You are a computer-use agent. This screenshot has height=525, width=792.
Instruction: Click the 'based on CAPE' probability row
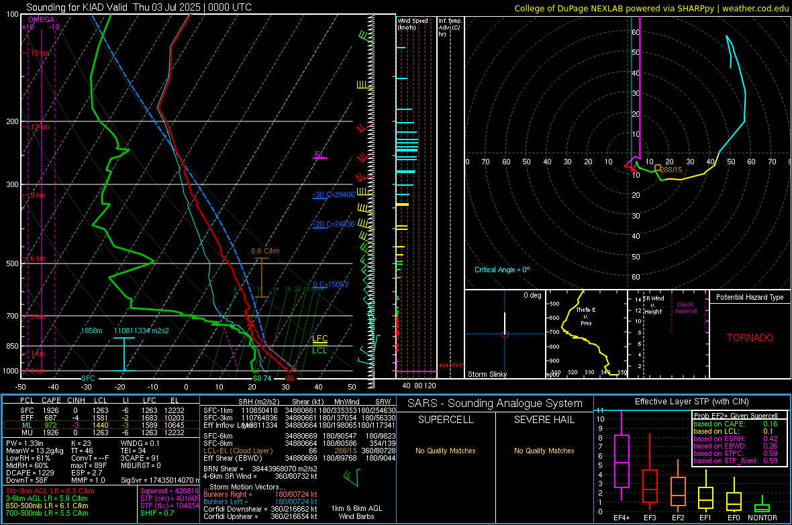pyautogui.click(x=736, y=424)
